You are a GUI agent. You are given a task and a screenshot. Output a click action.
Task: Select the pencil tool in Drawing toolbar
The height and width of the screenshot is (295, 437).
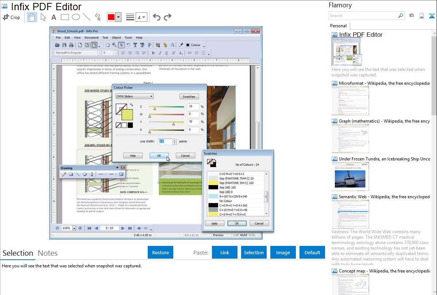tap(64, 174)
